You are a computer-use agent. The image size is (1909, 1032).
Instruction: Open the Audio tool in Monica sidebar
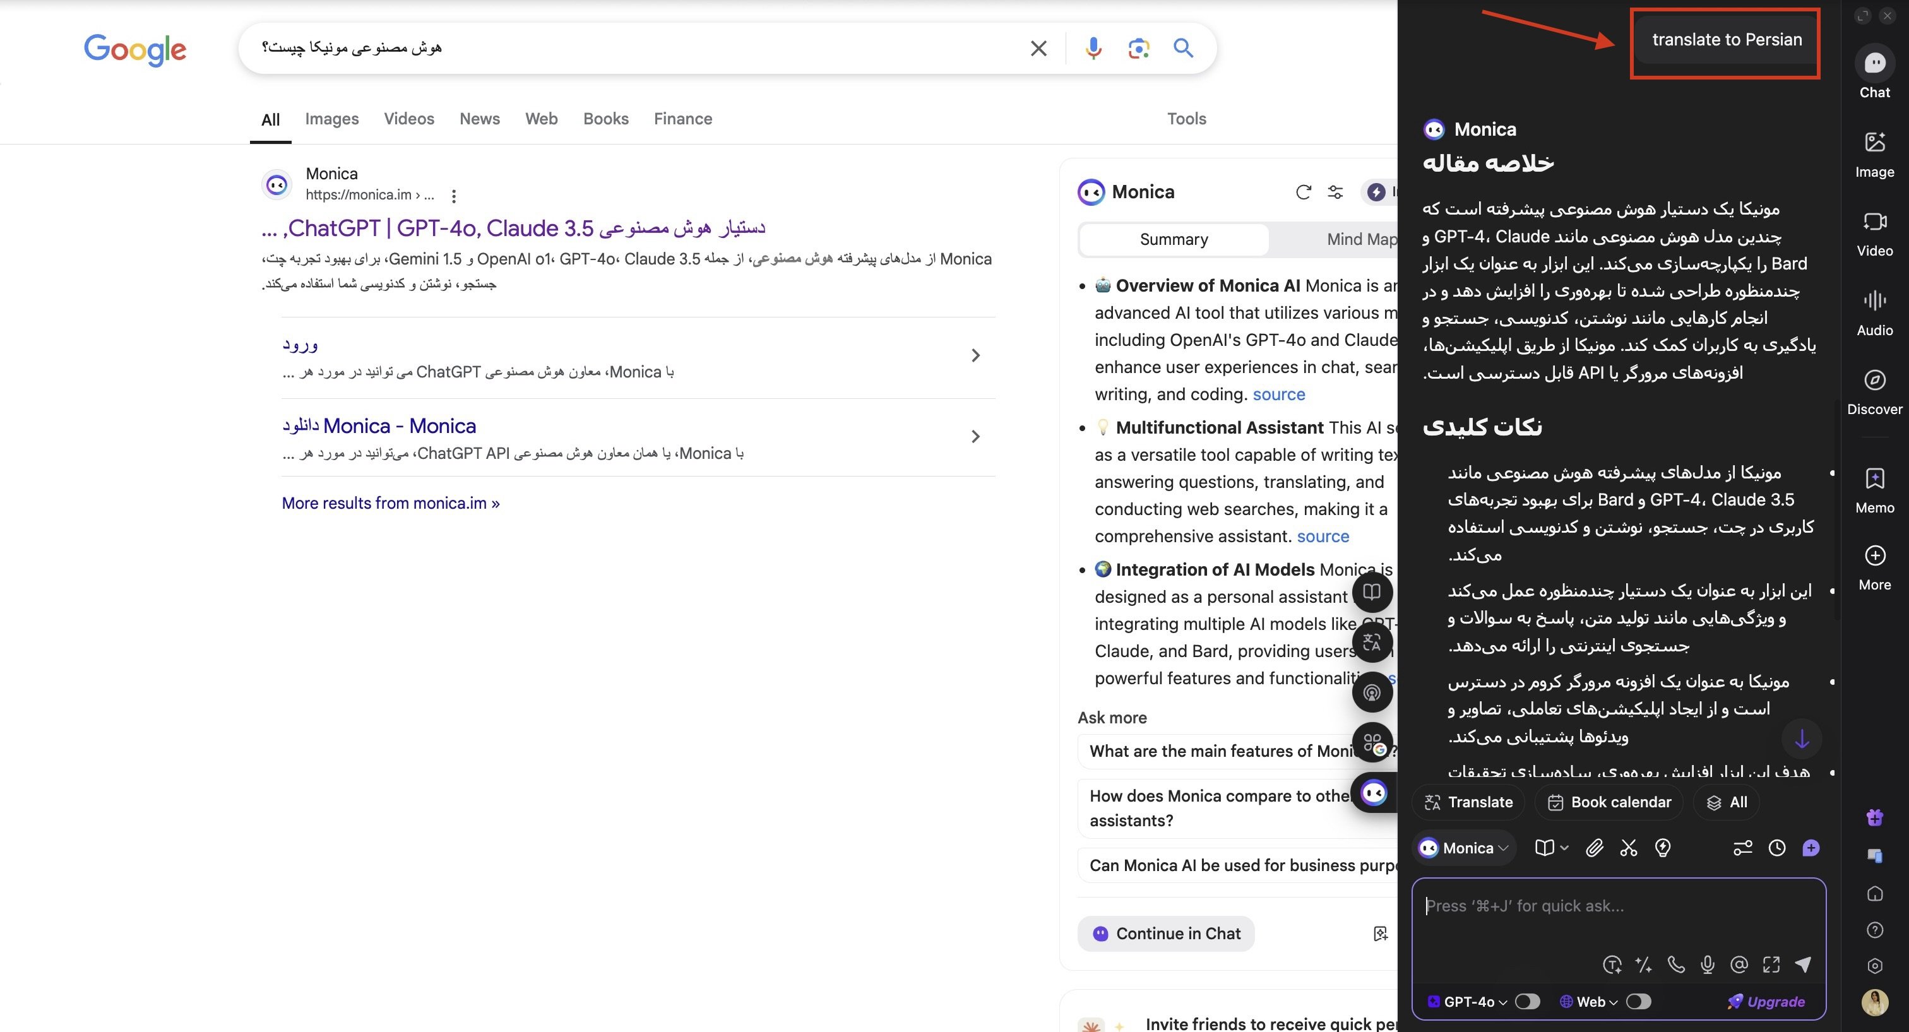click(1874, 310)
